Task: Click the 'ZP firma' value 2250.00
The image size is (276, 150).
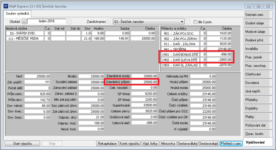Action: pos(144,100)
